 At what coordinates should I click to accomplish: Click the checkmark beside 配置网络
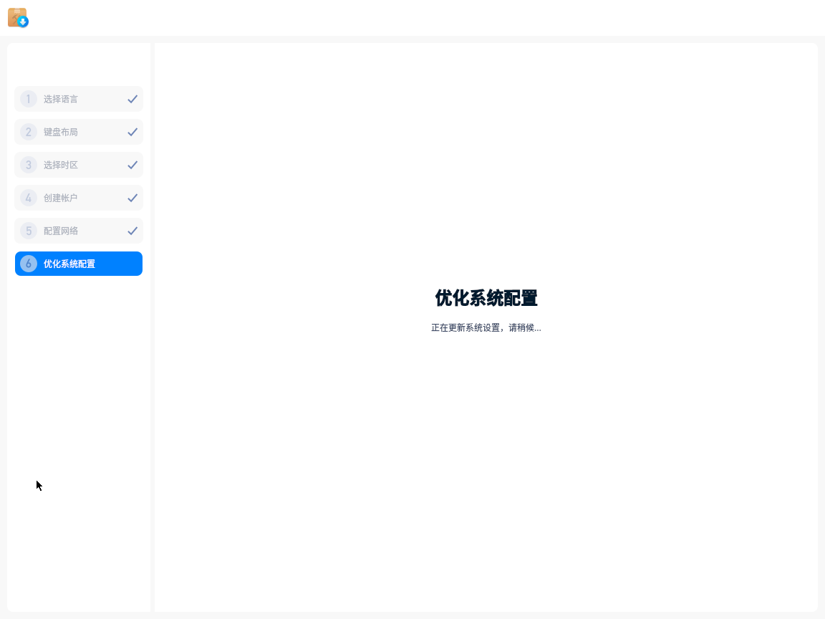click(x=132, y=231)
